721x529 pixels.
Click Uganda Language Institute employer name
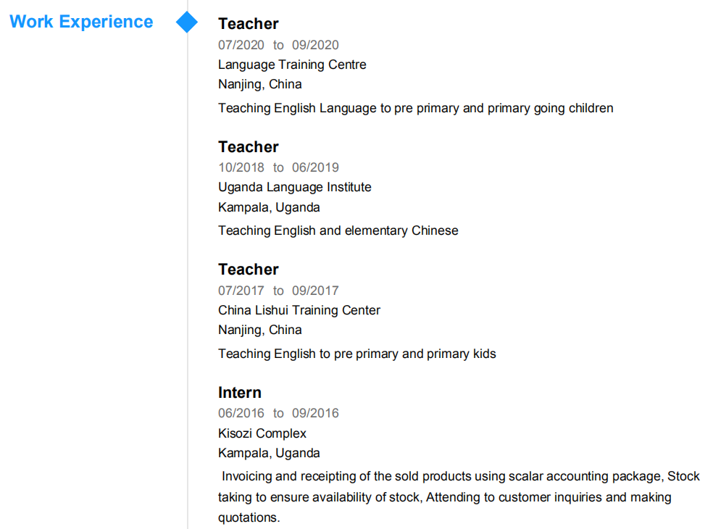[x=294, y=187]
